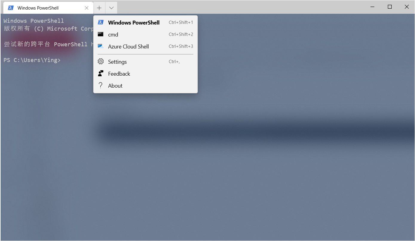Click the Microsoft copyright line in terminal
This screenshot has height=241, width=415.
49,29
